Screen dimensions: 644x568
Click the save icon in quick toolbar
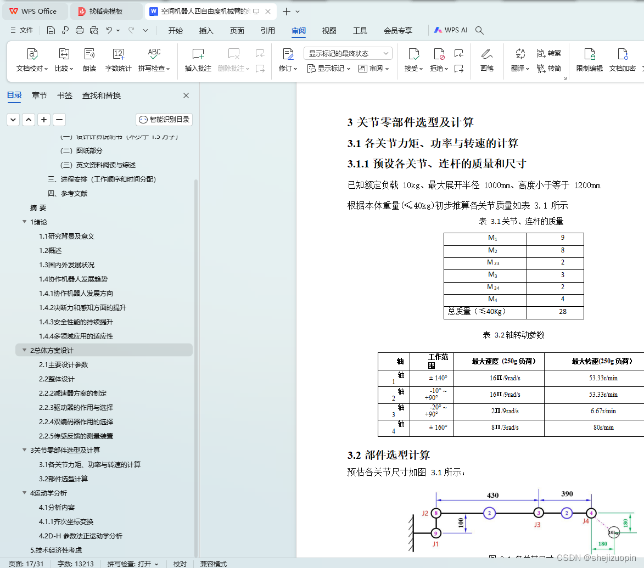(51, 30)
